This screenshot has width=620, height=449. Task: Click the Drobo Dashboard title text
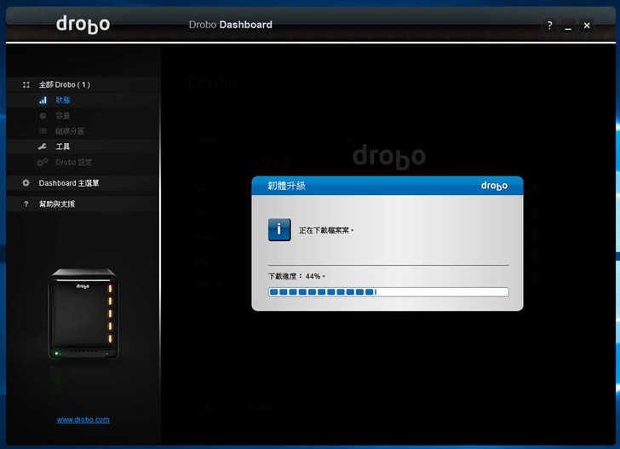[x=231, y=25]
